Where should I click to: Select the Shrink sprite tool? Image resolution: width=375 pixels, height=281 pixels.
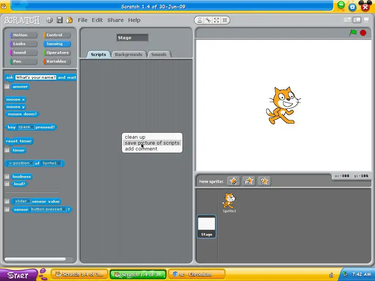pyautogui.click(x=225, y=20)
